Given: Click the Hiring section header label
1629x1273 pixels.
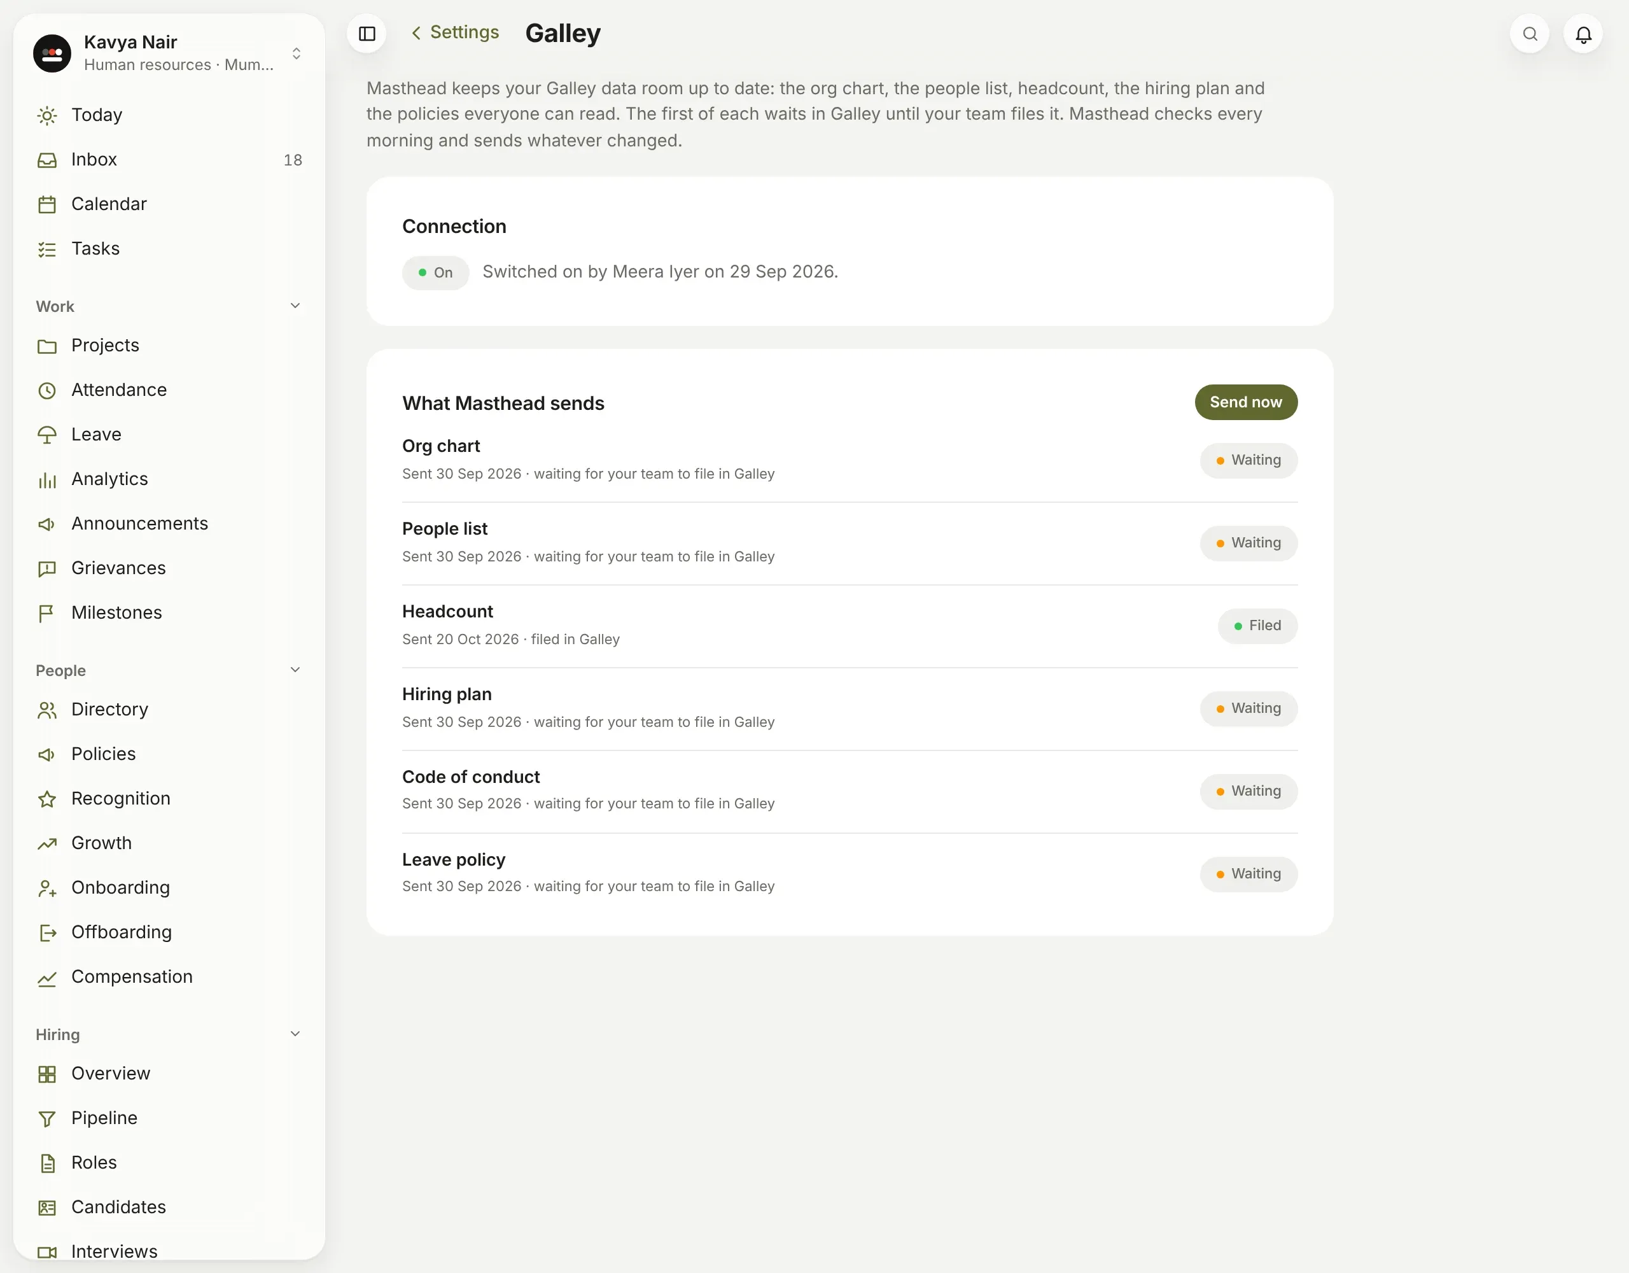Looking at the screenshot, I should coord(57,1035).
